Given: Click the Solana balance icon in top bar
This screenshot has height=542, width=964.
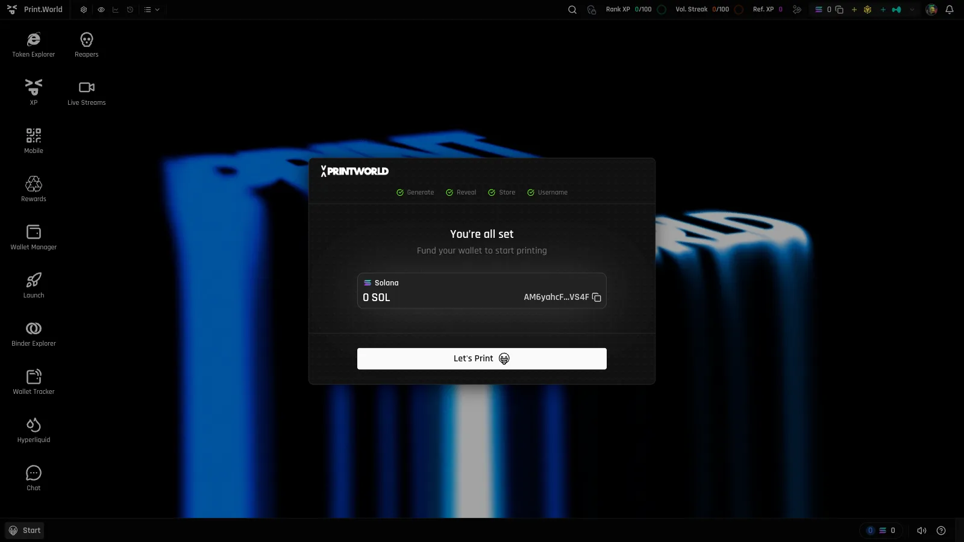Looking at the screenshot, I should point(819,10).
